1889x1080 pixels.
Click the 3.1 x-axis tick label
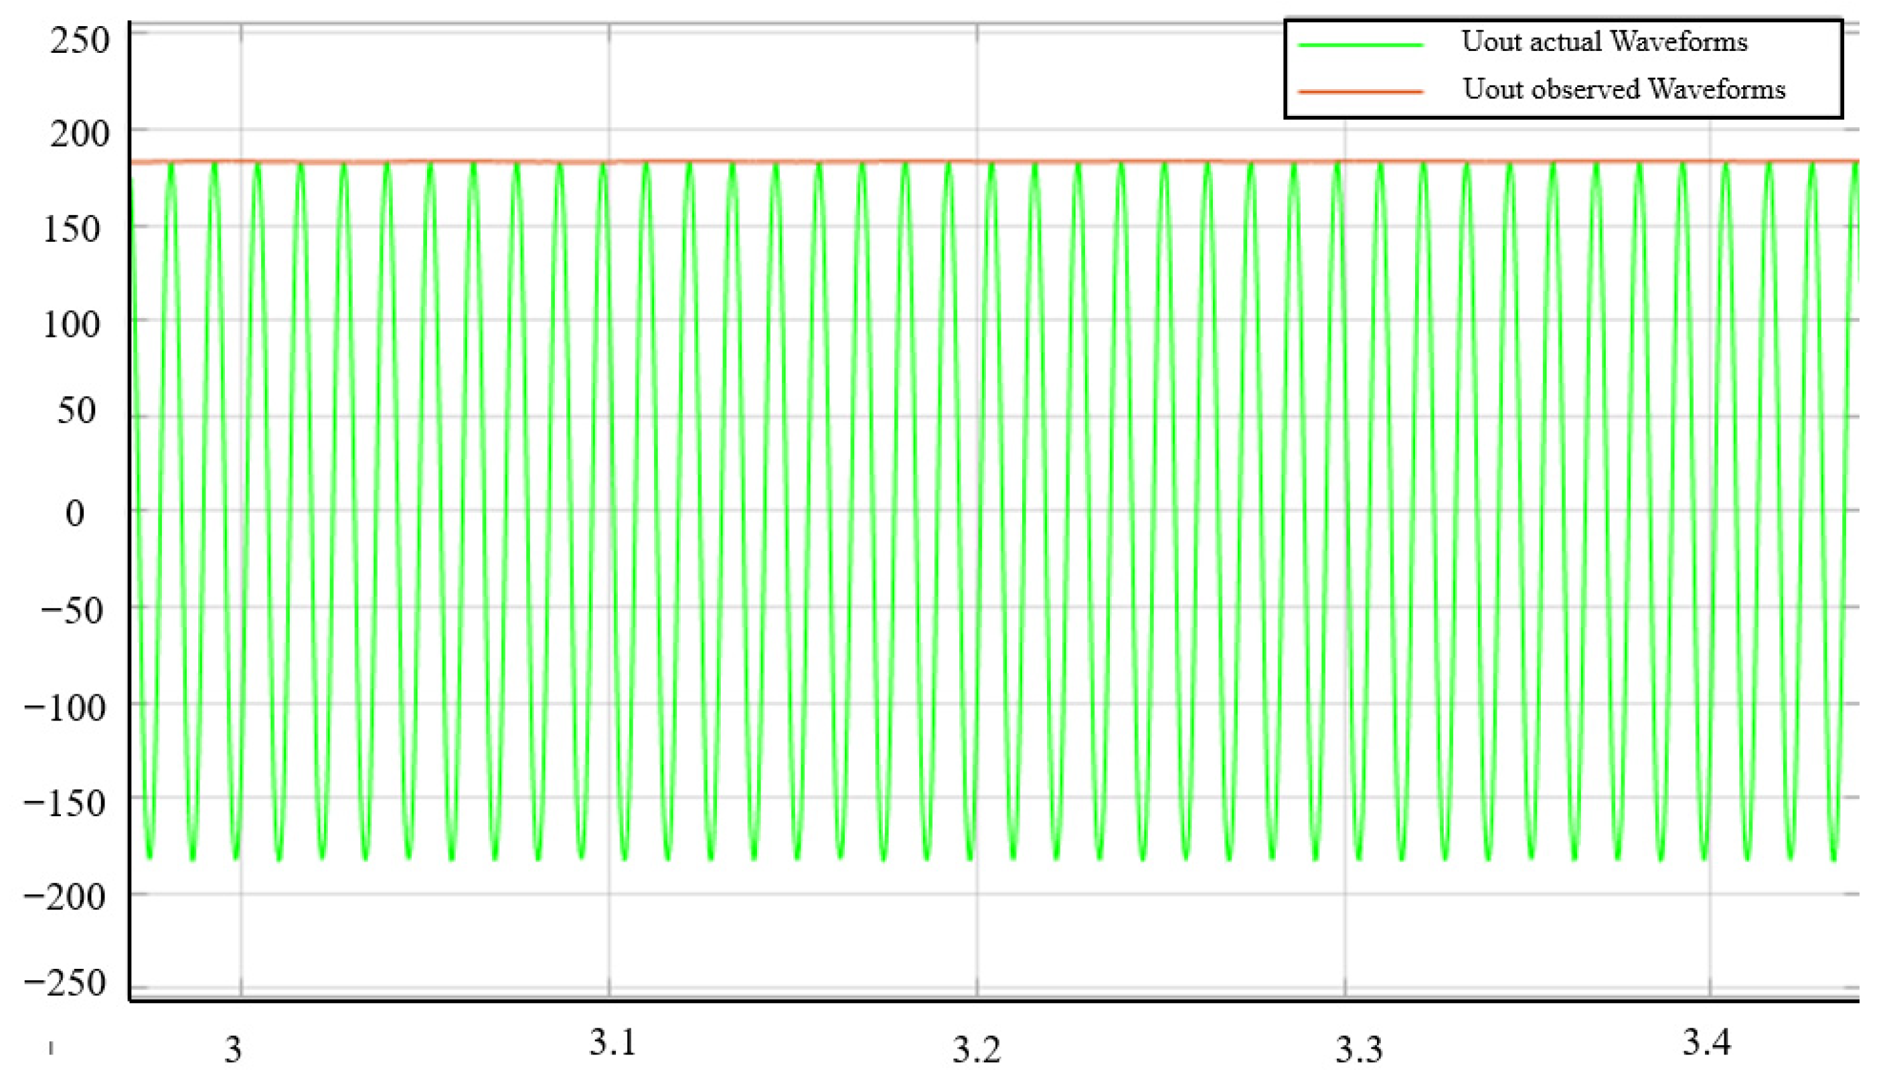(x=613, y=1043)
